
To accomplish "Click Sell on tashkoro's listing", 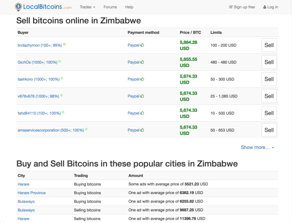I will [269, 79].
